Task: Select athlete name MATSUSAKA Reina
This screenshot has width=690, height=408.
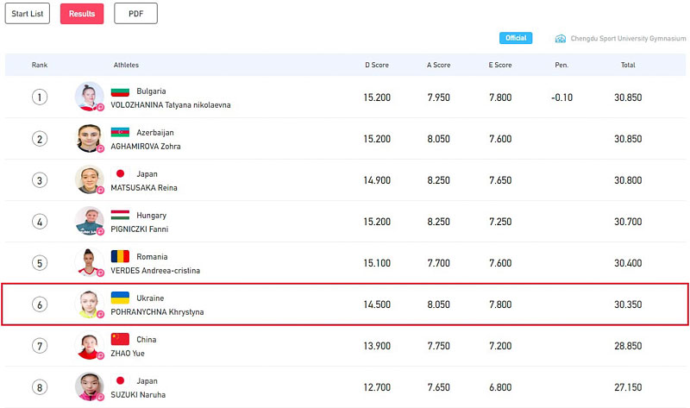Action: click(x=144, y=188)
